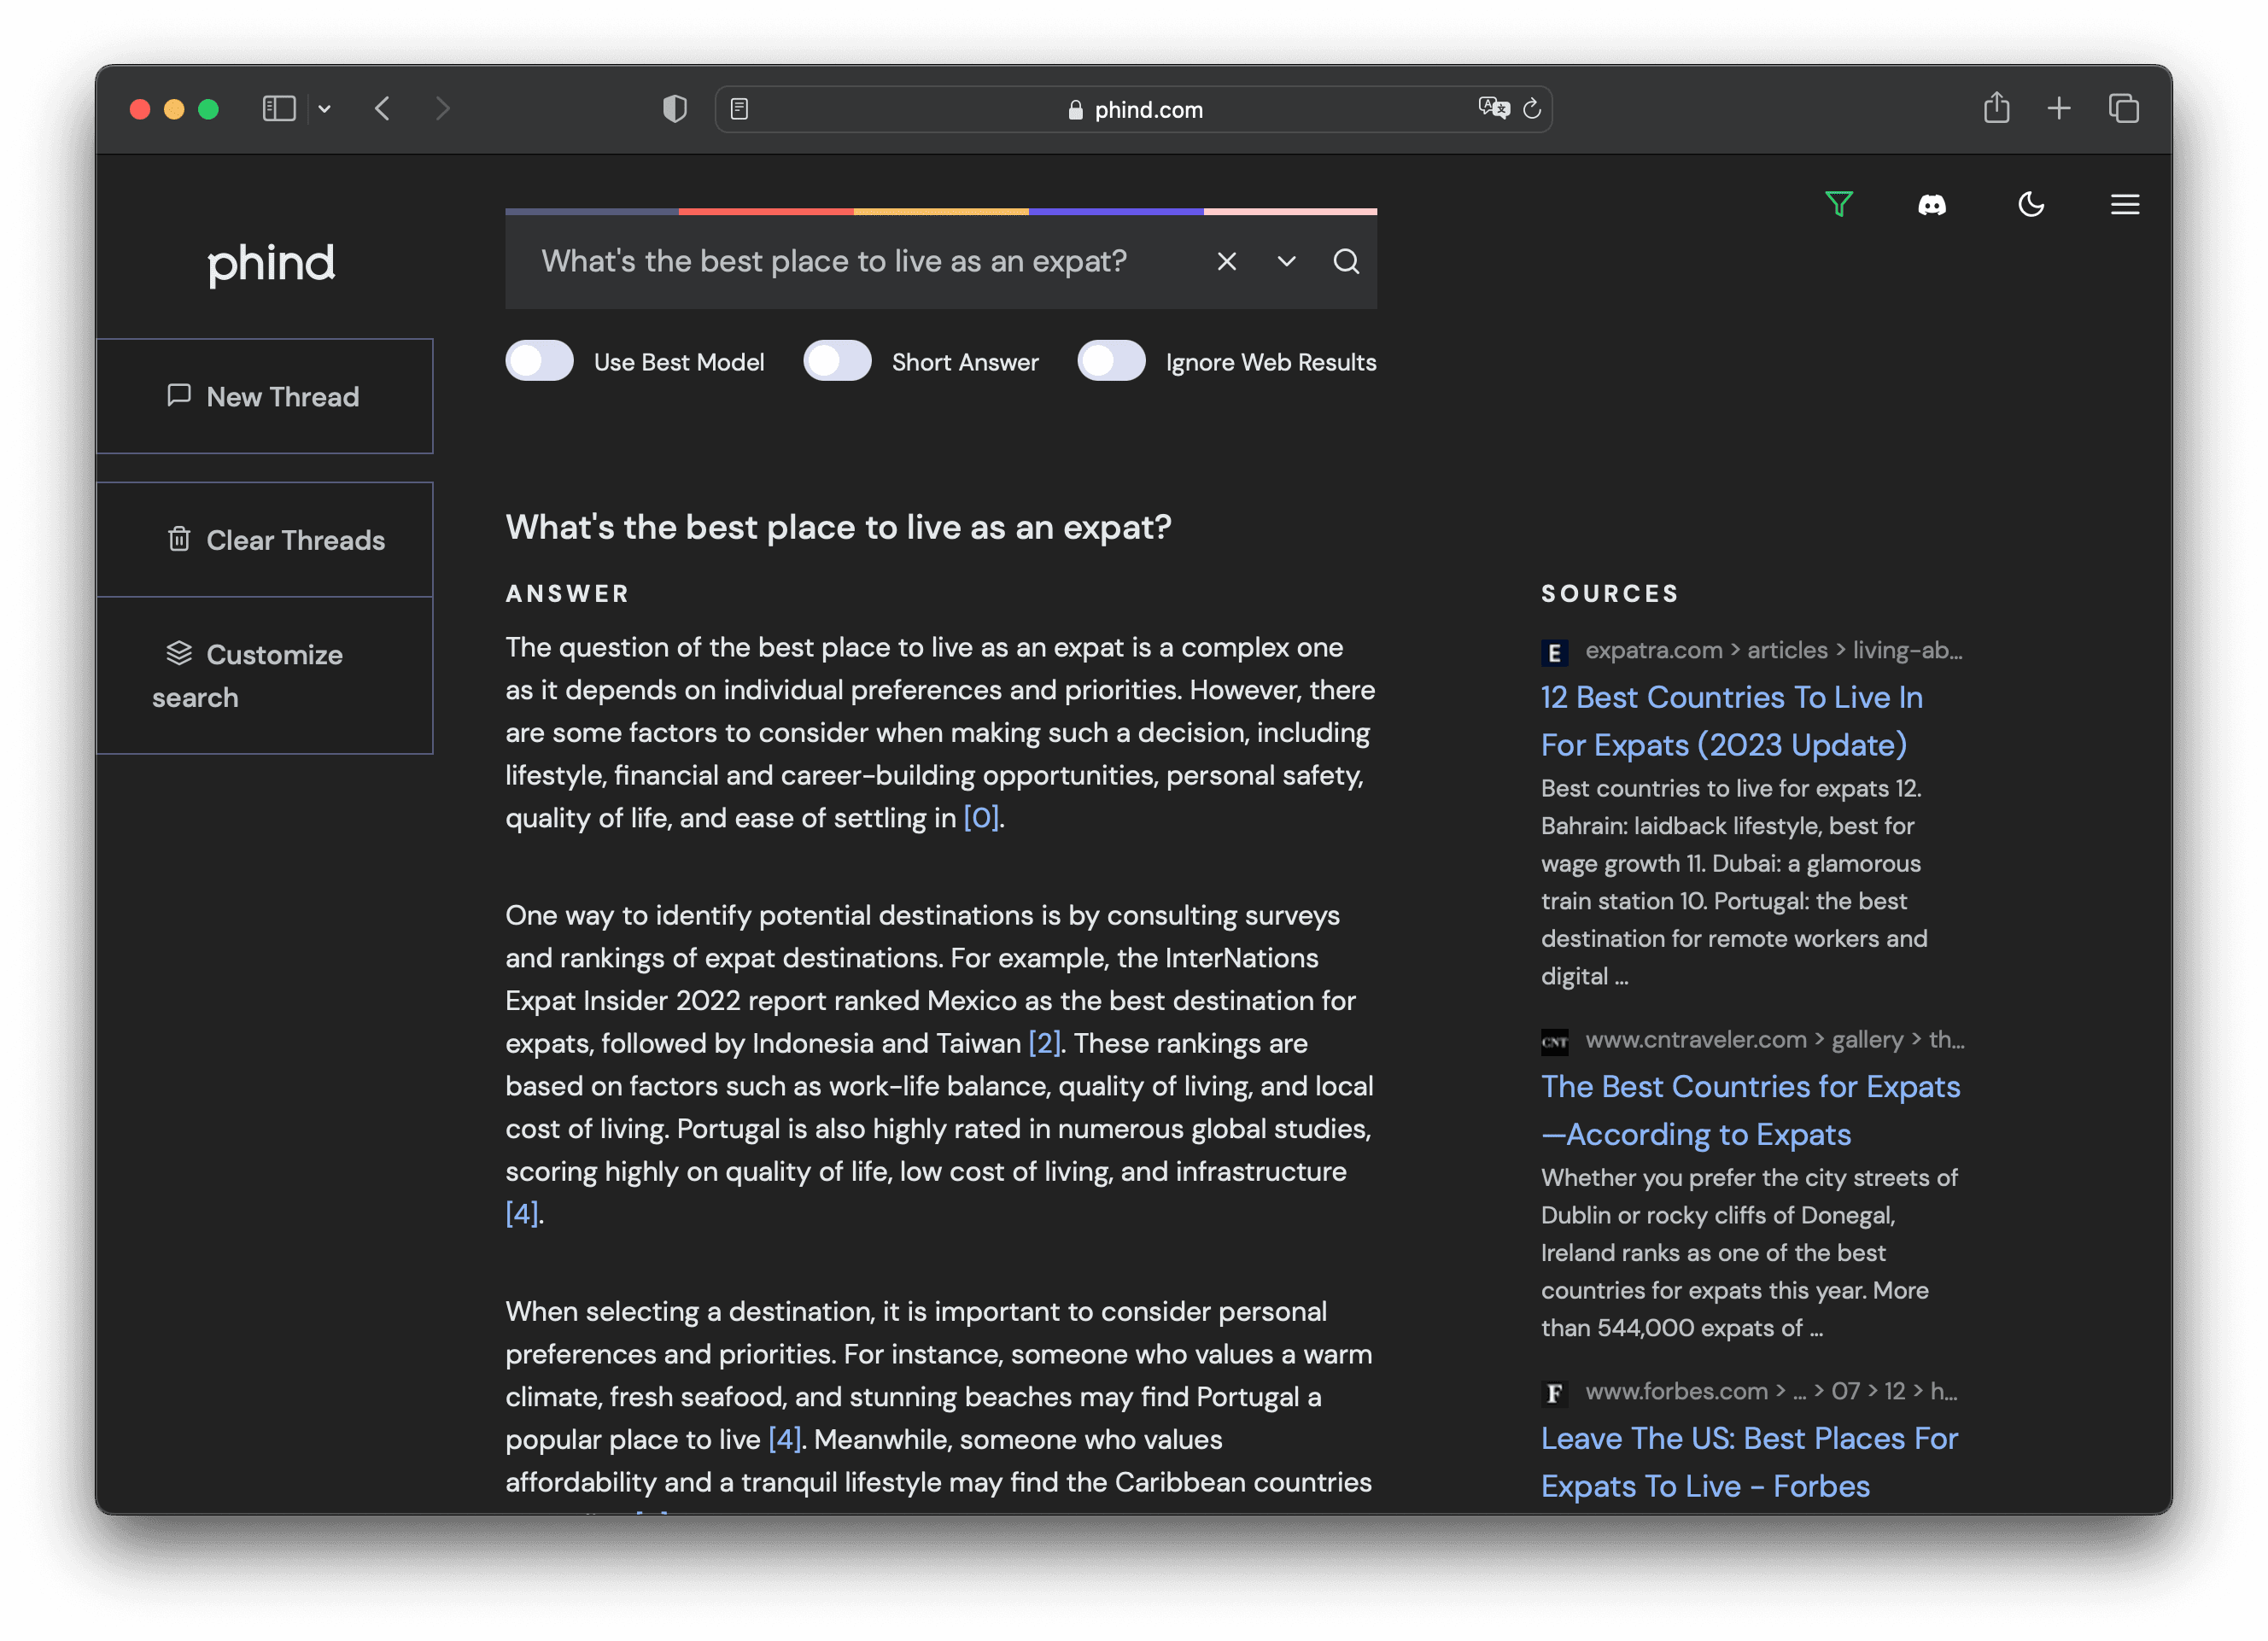This screenshot has height=1641, width=2268.
Task: Click the SOURCES section label
Action: pos(1609,594)
